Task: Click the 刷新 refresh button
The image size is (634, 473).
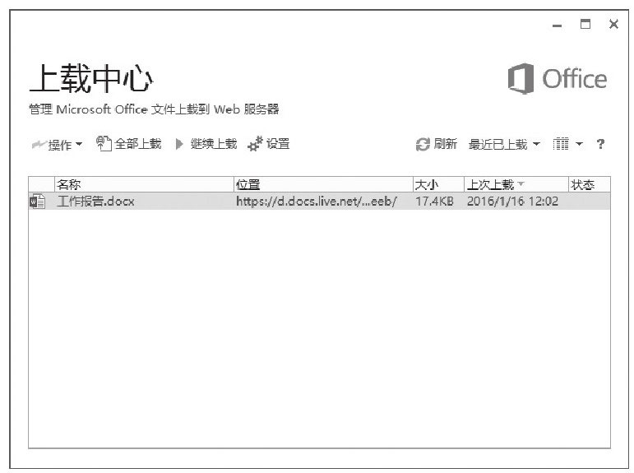Action: pos(437,144)
